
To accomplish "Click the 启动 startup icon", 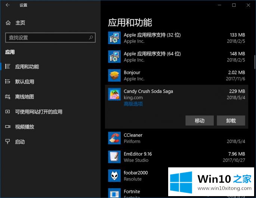I will pyautogui.click(x=7, y=142).
